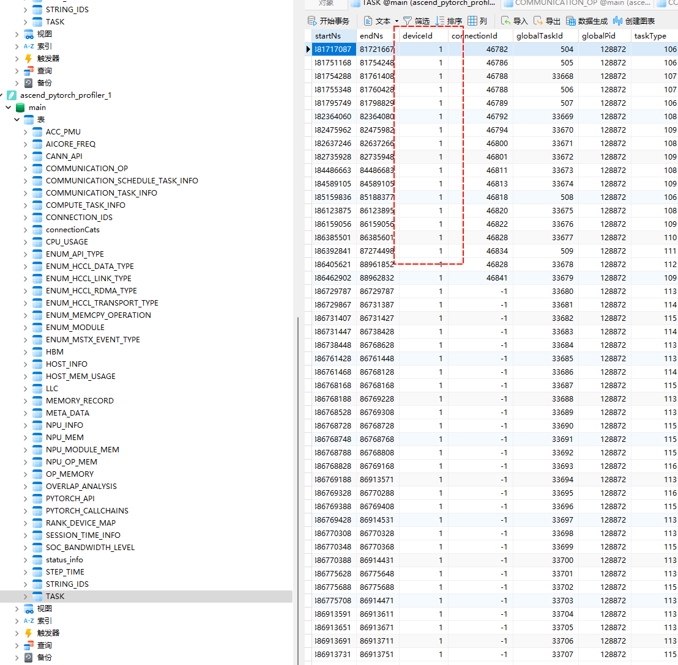678x665 pixels.
Task: Click the main database cylinder icon
Action: tap(20, 107)
